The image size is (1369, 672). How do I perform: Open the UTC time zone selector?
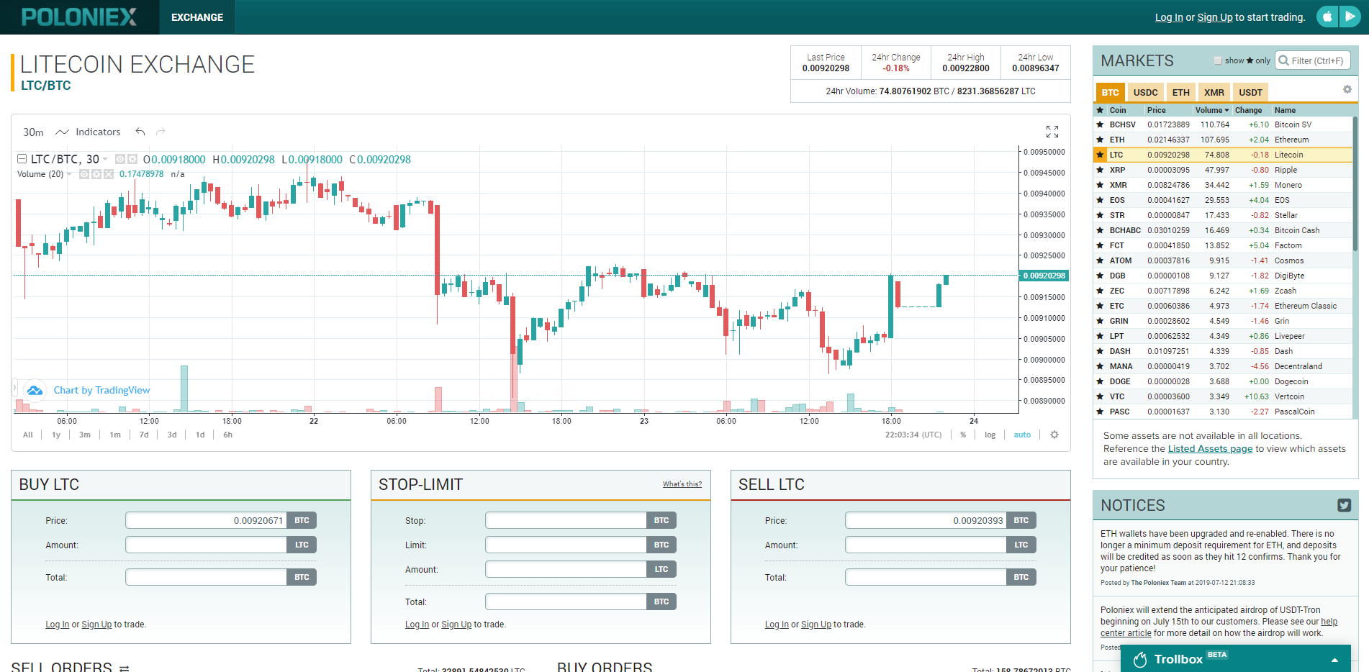pyautogui.click(x=913, y=435)
